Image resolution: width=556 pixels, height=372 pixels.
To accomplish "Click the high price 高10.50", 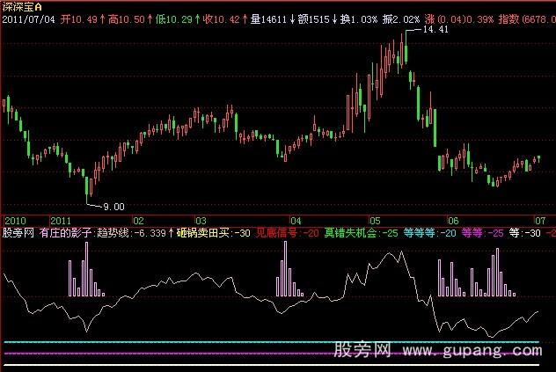I will coord(127,19).
